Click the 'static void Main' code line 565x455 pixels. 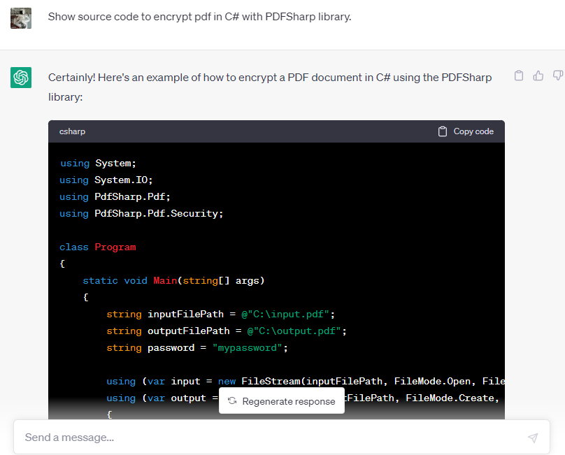pyautogui.click(x=173, y=281)
